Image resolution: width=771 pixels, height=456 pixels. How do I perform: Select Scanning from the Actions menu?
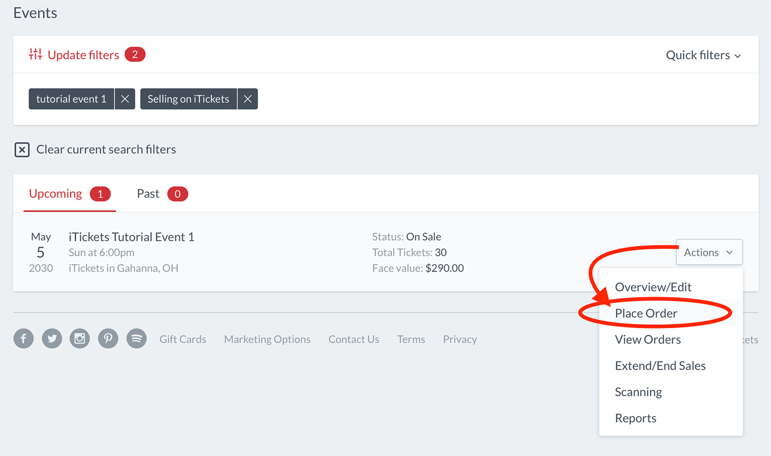coord(638,392)
